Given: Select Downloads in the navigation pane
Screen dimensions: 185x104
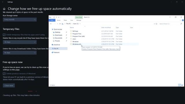Looking at the screenshot, I should pyautogui.click(x=58, y=35).
